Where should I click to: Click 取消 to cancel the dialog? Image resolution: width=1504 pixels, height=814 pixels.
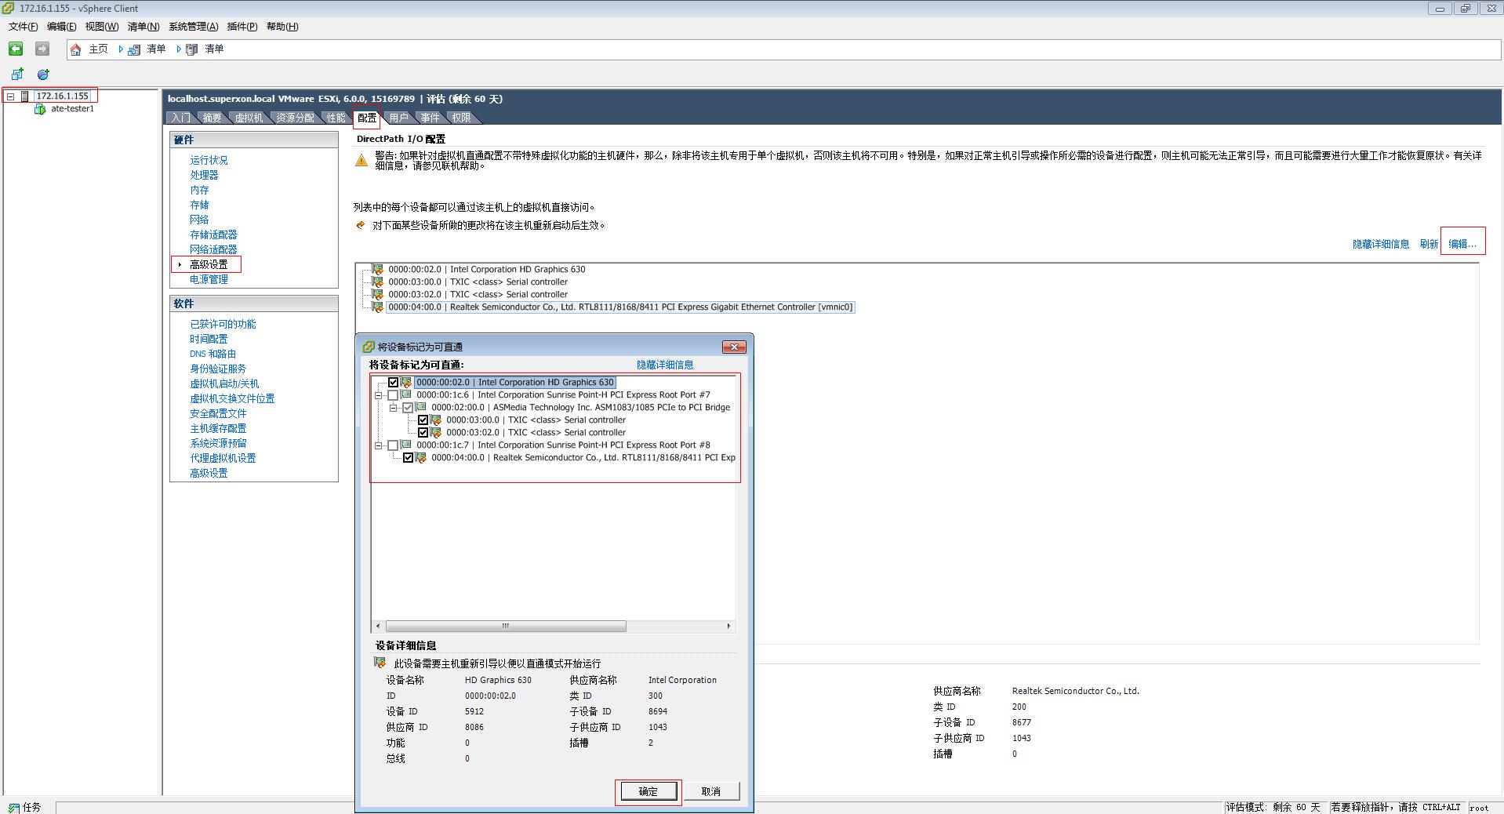pyautogui.click(x=711, y=792)
